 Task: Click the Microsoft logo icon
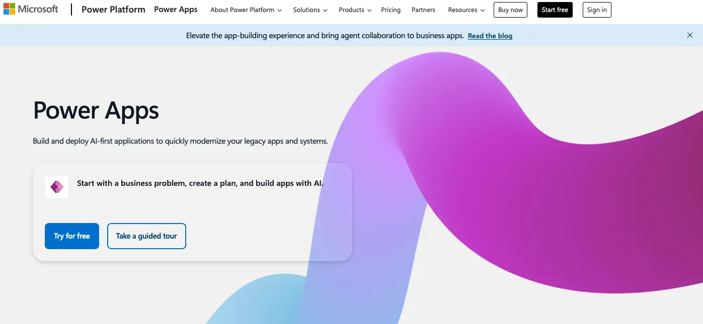(x=9, y=10)
